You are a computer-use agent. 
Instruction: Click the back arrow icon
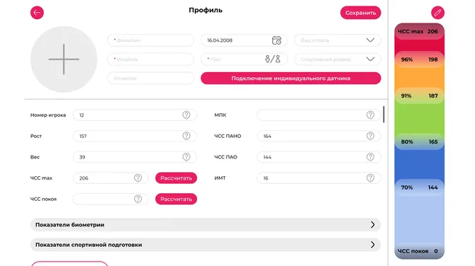point(37,13)
